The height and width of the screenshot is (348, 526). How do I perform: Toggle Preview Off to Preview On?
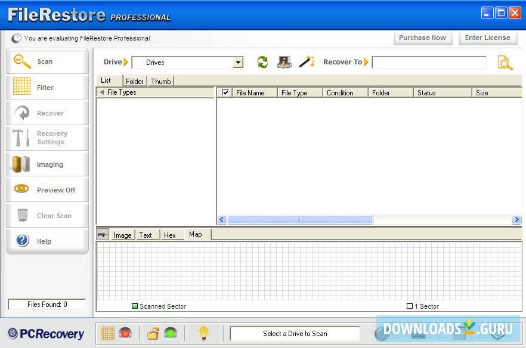[47, 189]
